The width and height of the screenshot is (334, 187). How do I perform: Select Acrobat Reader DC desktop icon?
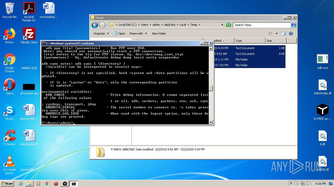coord(29,12)
